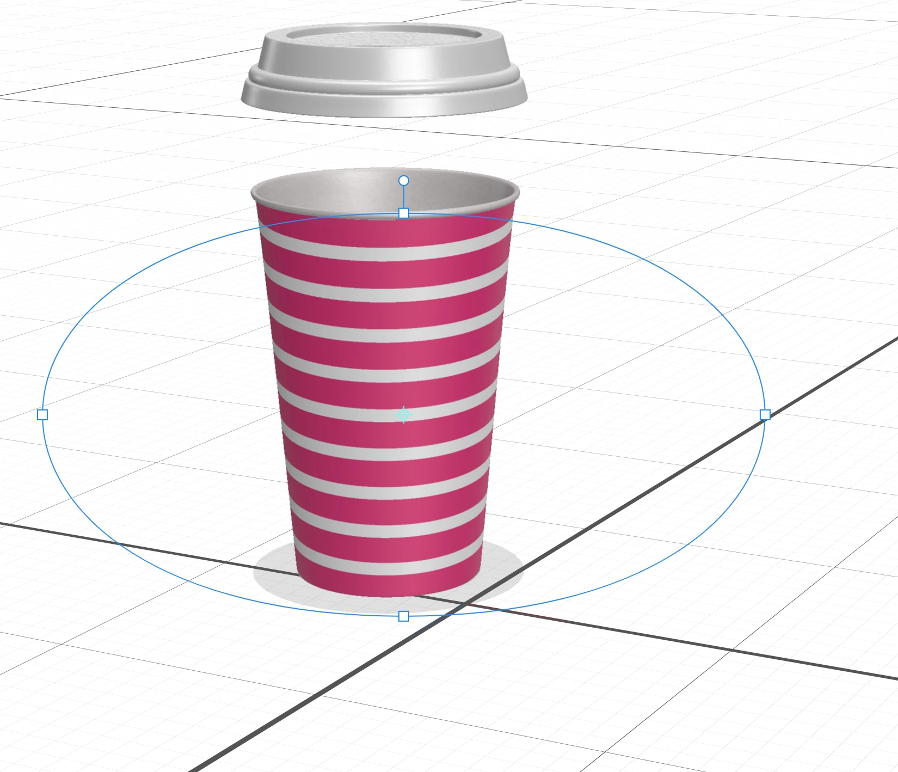The image size is (898, 772).
Task: Click the left square handle of the ellipse
Action: [x=42, y=415]
